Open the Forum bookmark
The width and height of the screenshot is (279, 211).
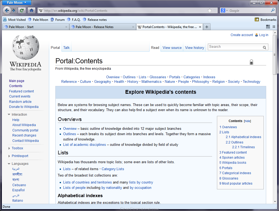pyautogui.click(x=58, y=19)
